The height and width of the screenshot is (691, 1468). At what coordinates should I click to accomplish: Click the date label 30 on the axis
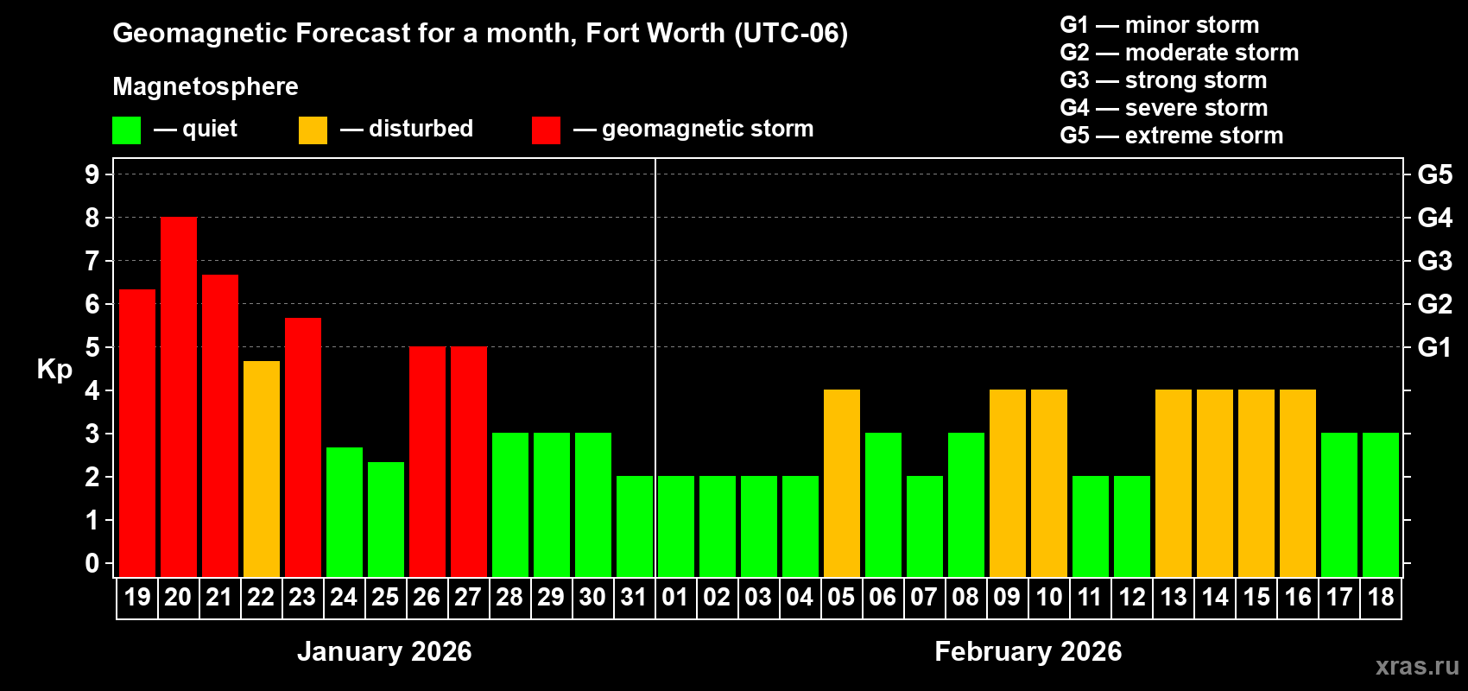tap(592, 597)
